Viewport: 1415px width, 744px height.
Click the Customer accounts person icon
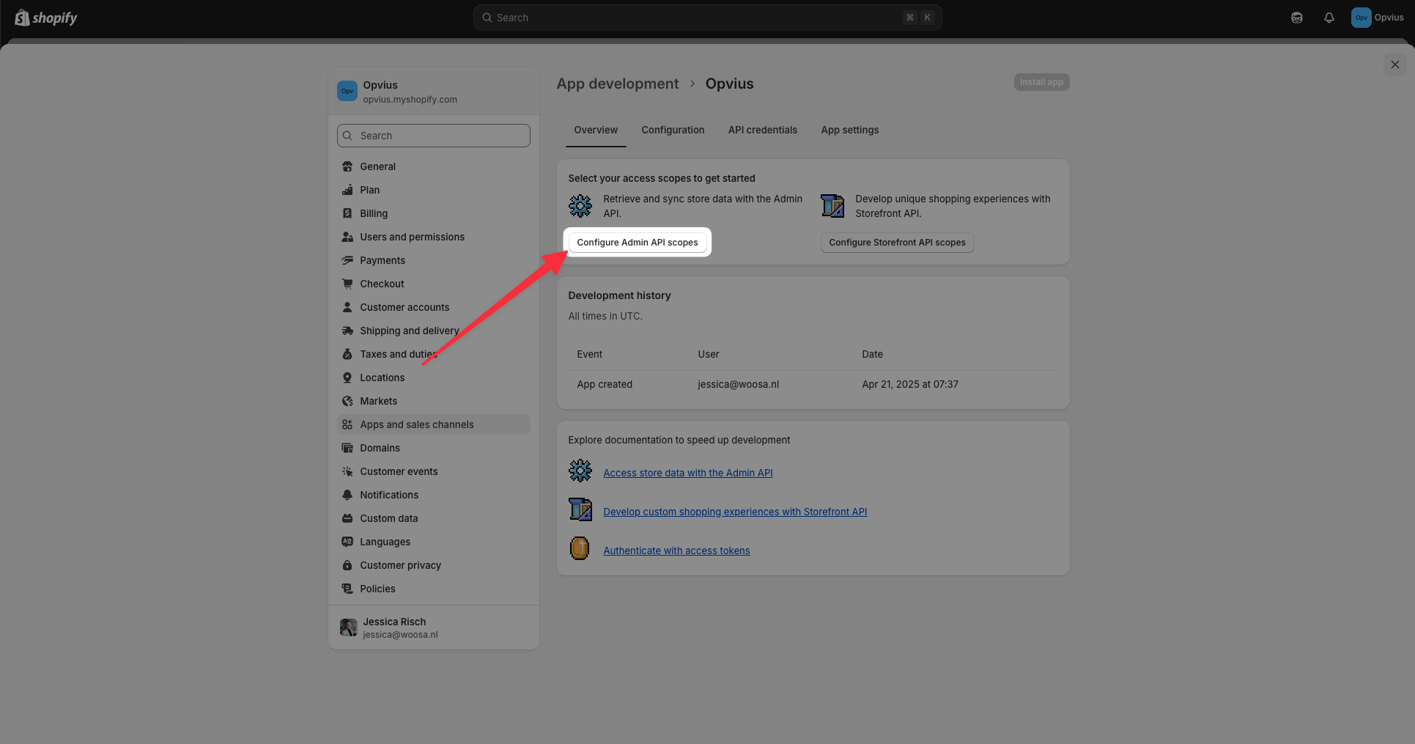(x=347, y=307)
